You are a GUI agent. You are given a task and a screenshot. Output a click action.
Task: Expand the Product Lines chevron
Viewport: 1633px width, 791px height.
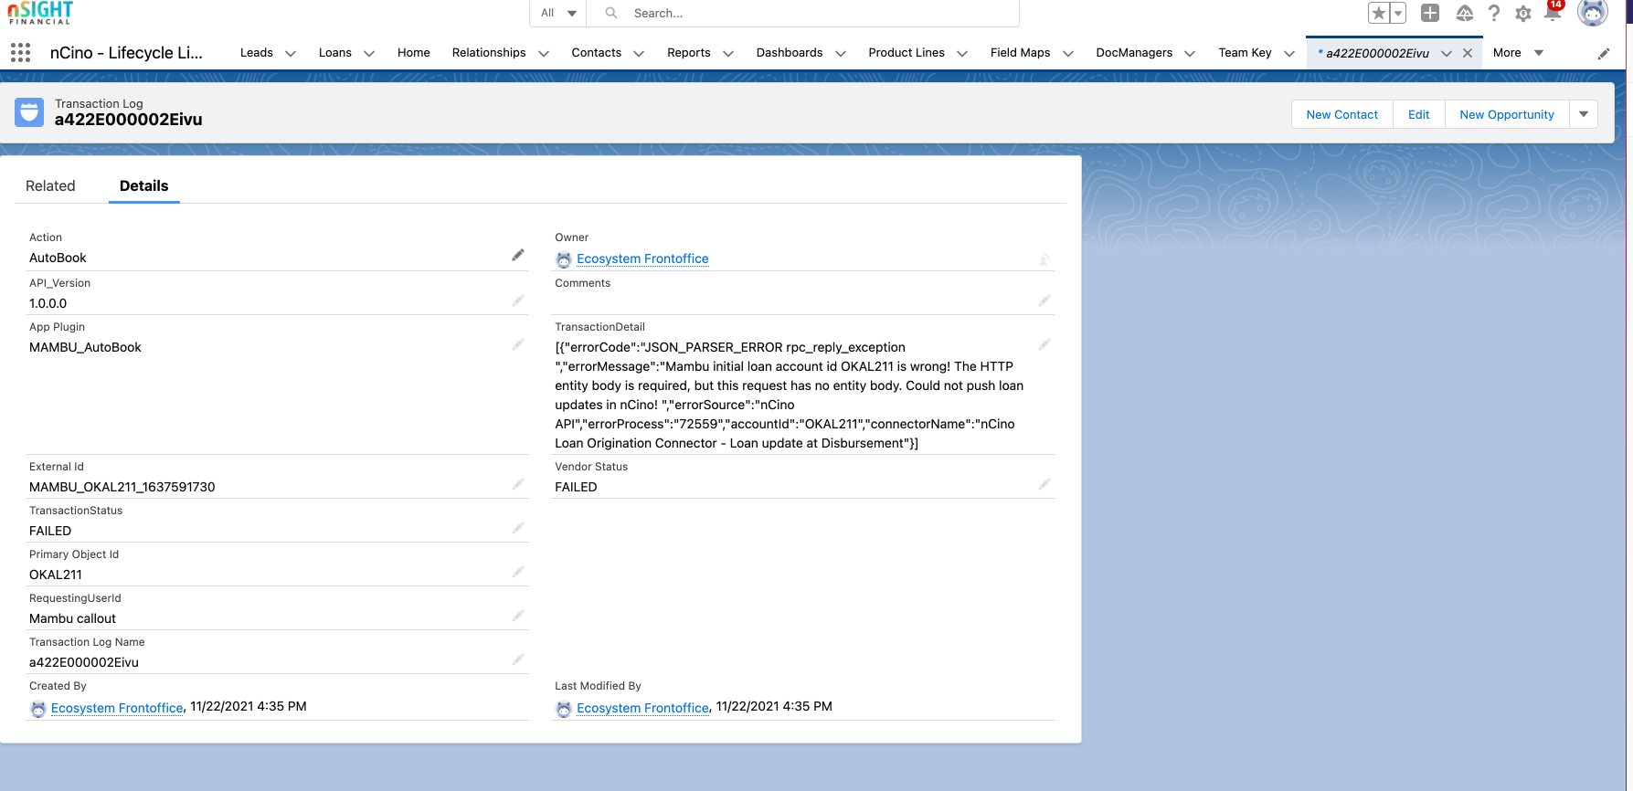[962, 54]
